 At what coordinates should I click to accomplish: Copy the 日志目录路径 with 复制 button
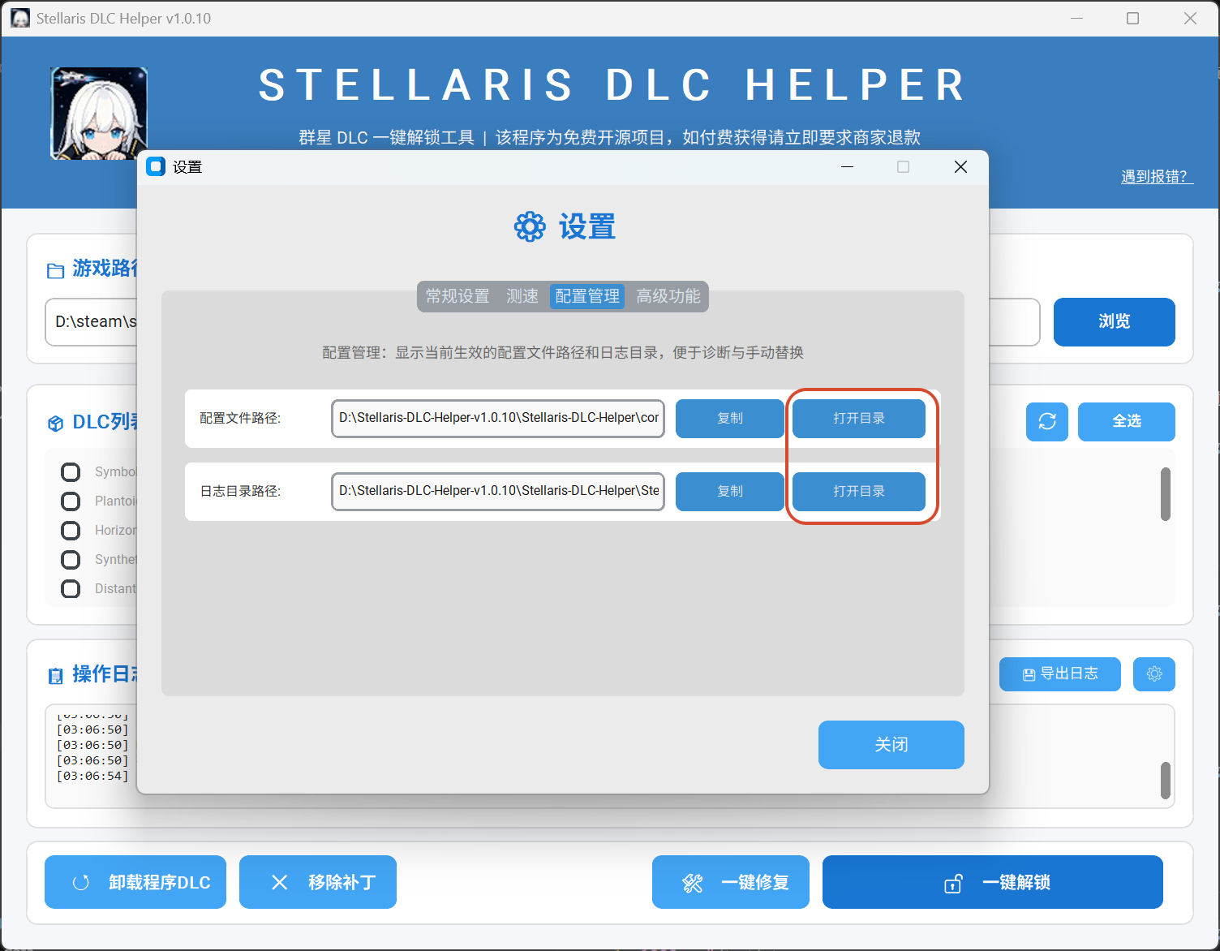click(x=730, y=492)
